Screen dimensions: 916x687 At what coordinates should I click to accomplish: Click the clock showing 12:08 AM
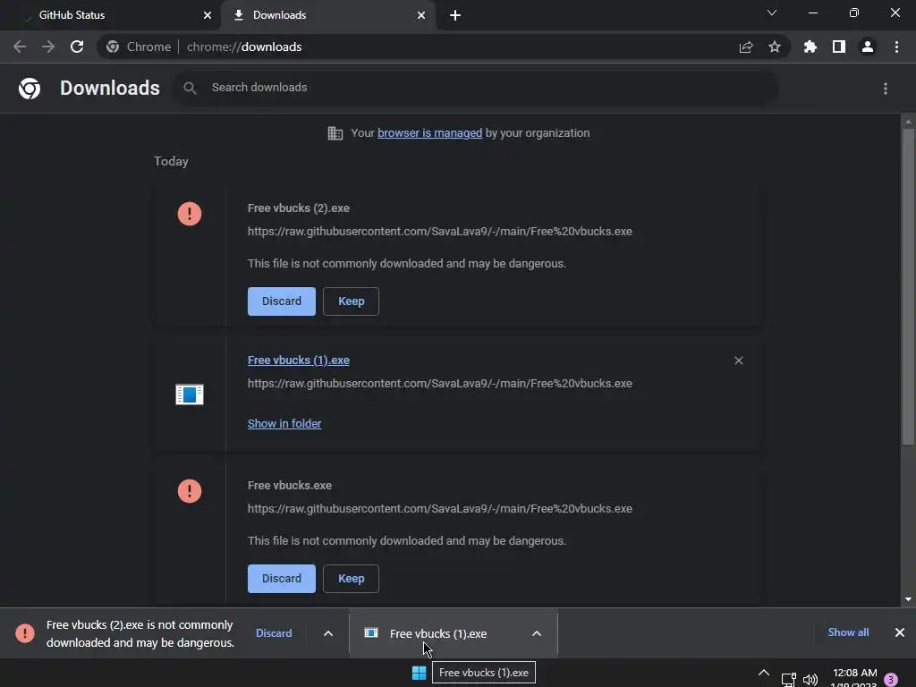tap(854, 673)
